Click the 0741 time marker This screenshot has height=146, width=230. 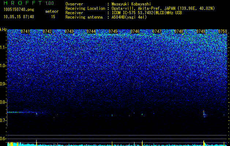(x=25, y=31)
